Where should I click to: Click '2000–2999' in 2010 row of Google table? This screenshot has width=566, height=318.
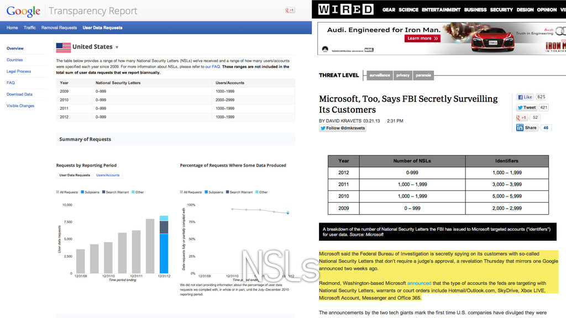coord(225,100)
